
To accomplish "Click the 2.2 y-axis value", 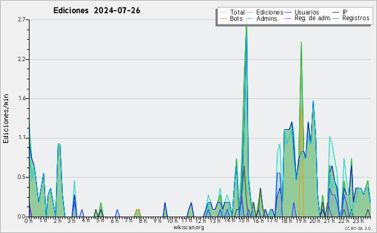I will click(x=21, y=59).
